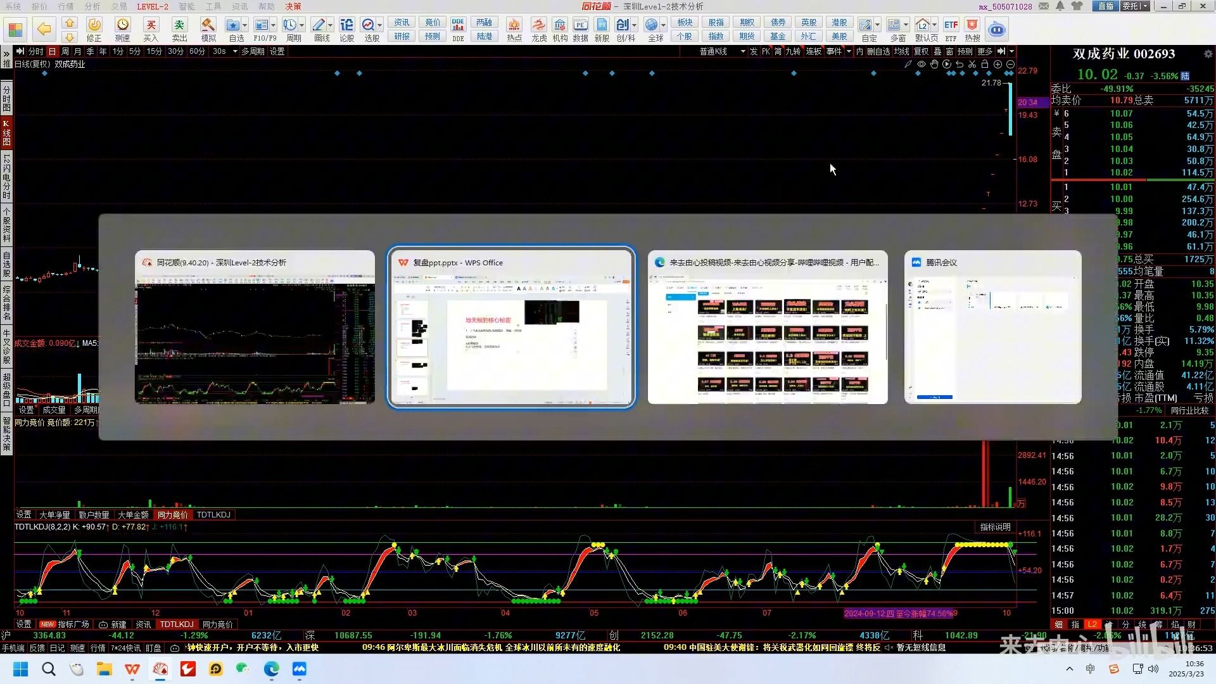Open the 30s period dropdown arrow
This screenshot has height=684, width=1216.
click(235, 51)
